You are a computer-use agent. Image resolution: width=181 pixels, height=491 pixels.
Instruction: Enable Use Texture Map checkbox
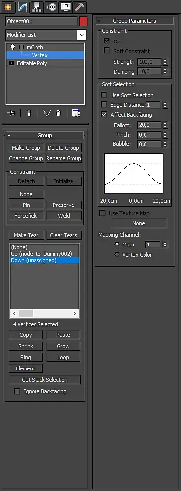102,213
